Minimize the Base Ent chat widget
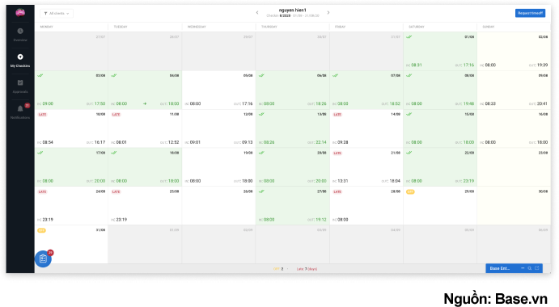Image resolution: width=559 pixels, height=307 pixels. (x=523, y=268)
